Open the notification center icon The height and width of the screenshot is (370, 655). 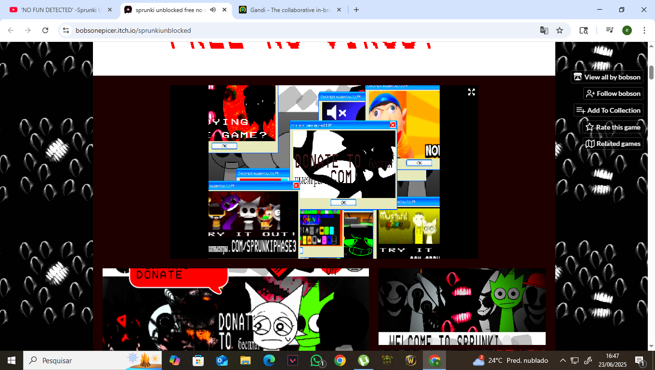[x=640, y=360]
